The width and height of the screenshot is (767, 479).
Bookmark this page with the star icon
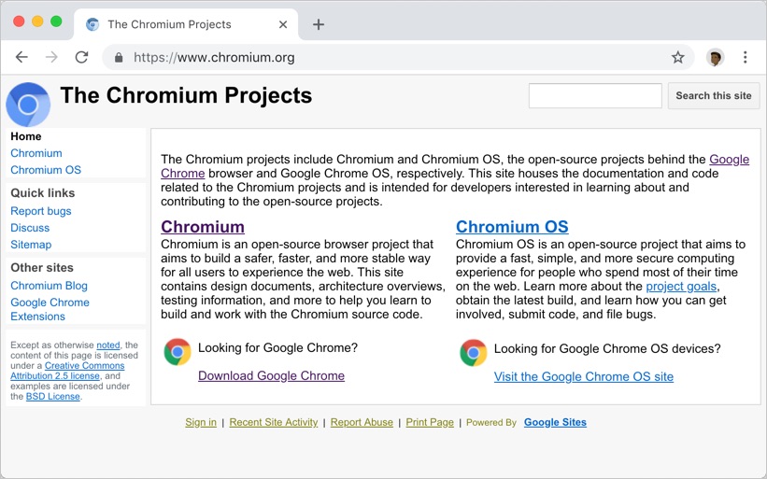point(677,57)
